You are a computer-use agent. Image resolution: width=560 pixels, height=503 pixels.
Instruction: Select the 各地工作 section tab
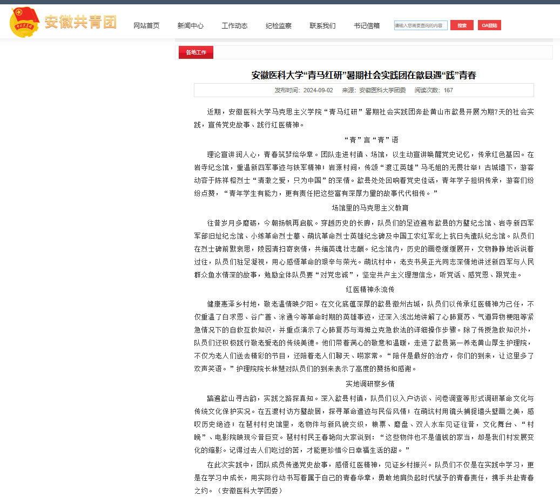pos(196,52)
